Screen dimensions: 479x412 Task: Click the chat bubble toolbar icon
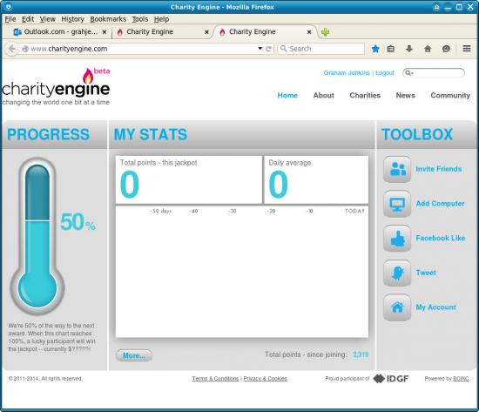pos(446,49)
